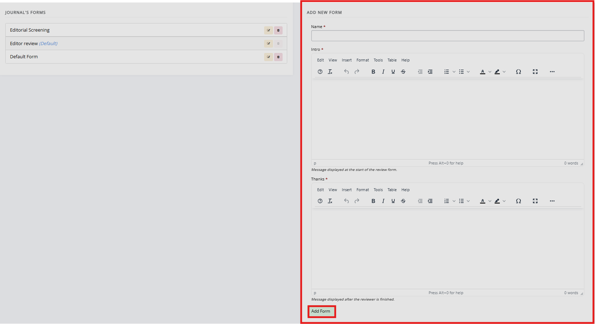Click inside the Intro text area
The height and width of the screenshot is (324, 595).
tap(448, 119)
